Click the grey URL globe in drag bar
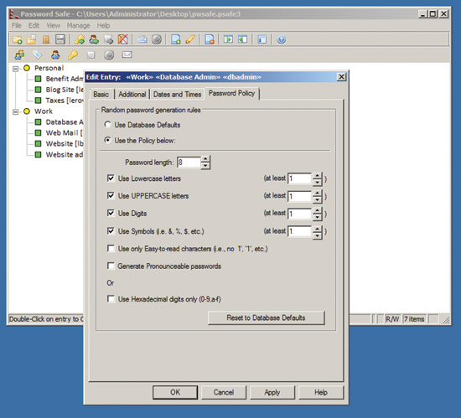Screen dimensions: 461x418 click(109, 54)
